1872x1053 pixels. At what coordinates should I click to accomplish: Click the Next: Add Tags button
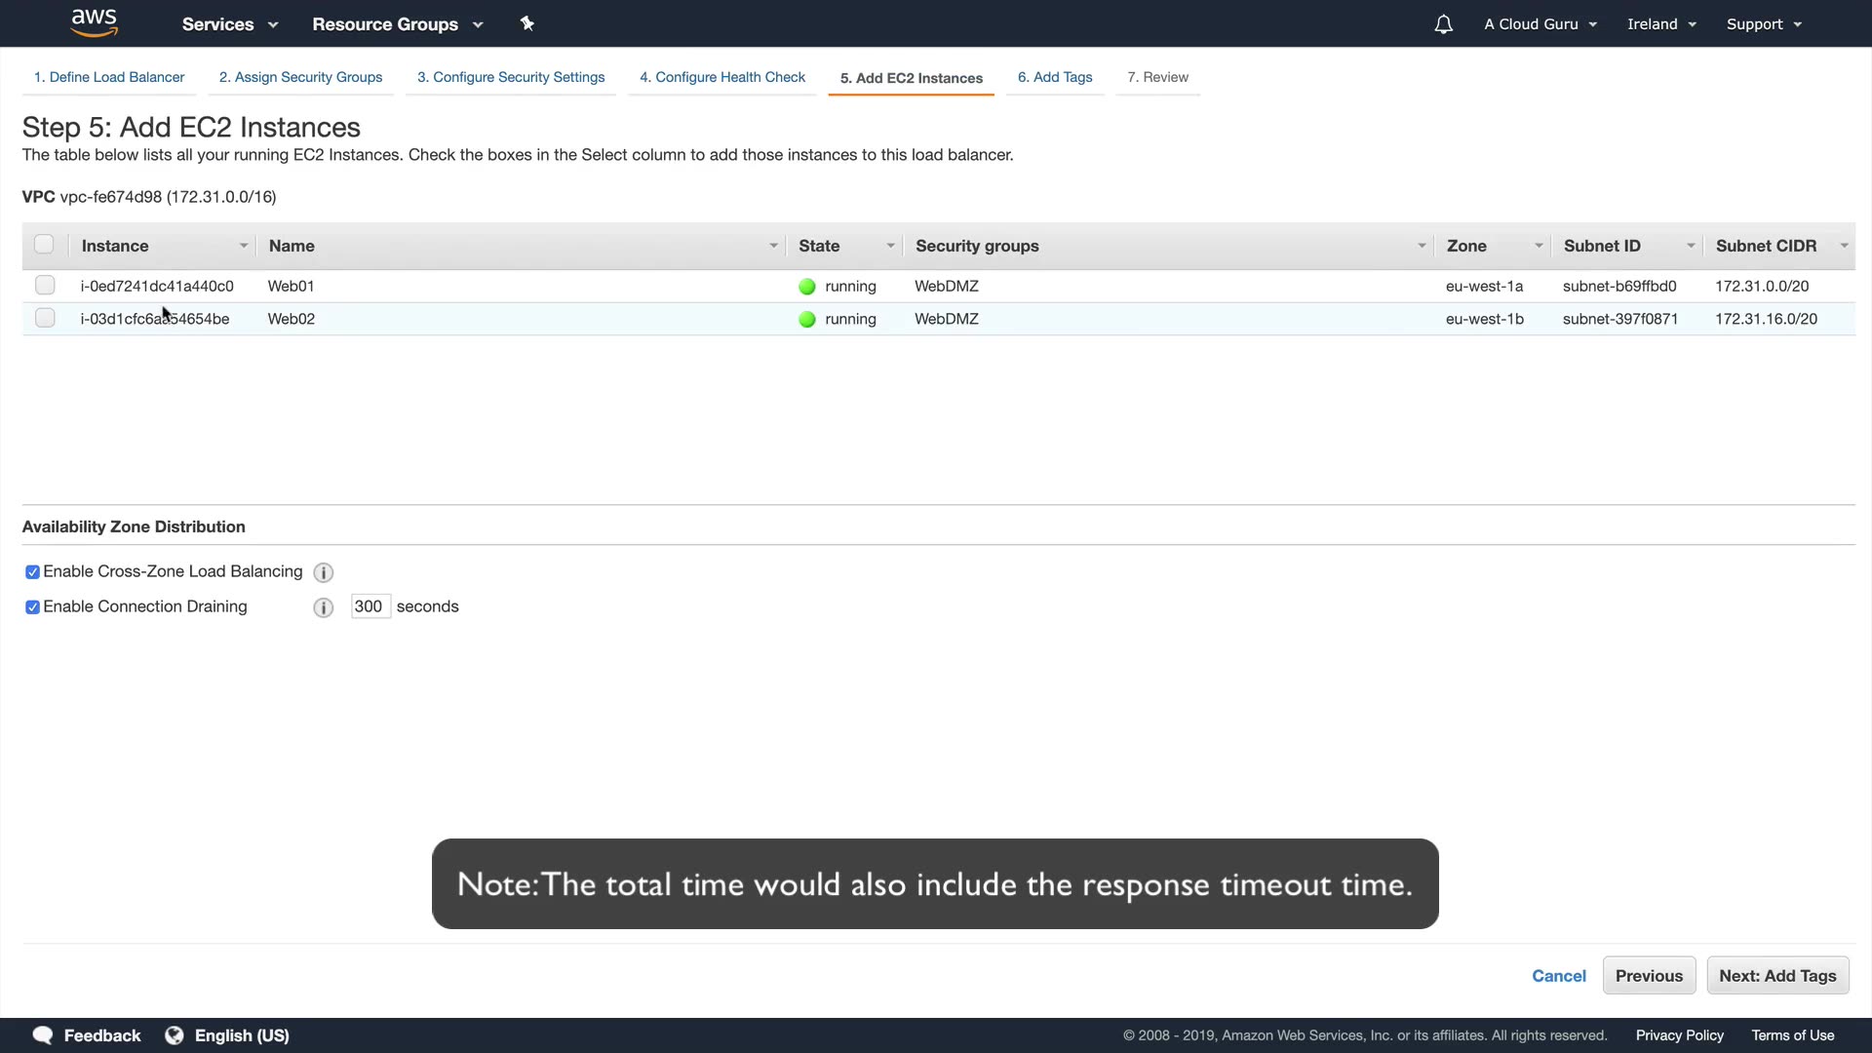point(1776,976)
